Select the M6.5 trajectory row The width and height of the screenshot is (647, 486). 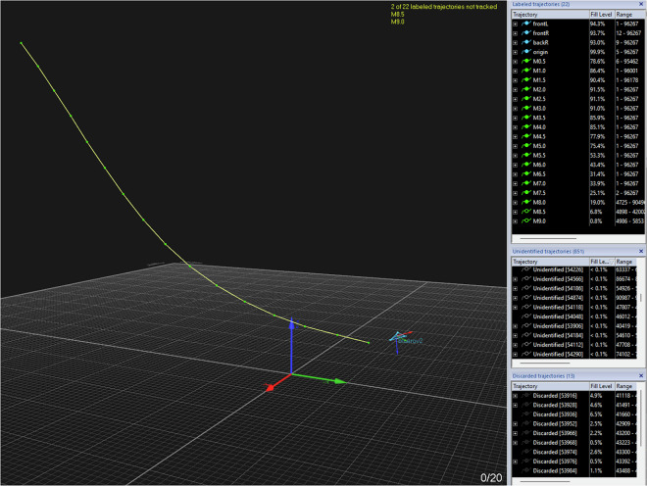[577, 174]
